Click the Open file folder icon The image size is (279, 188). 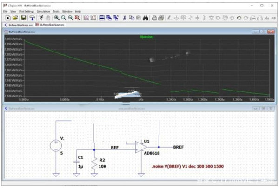click(x=16, y=18)
